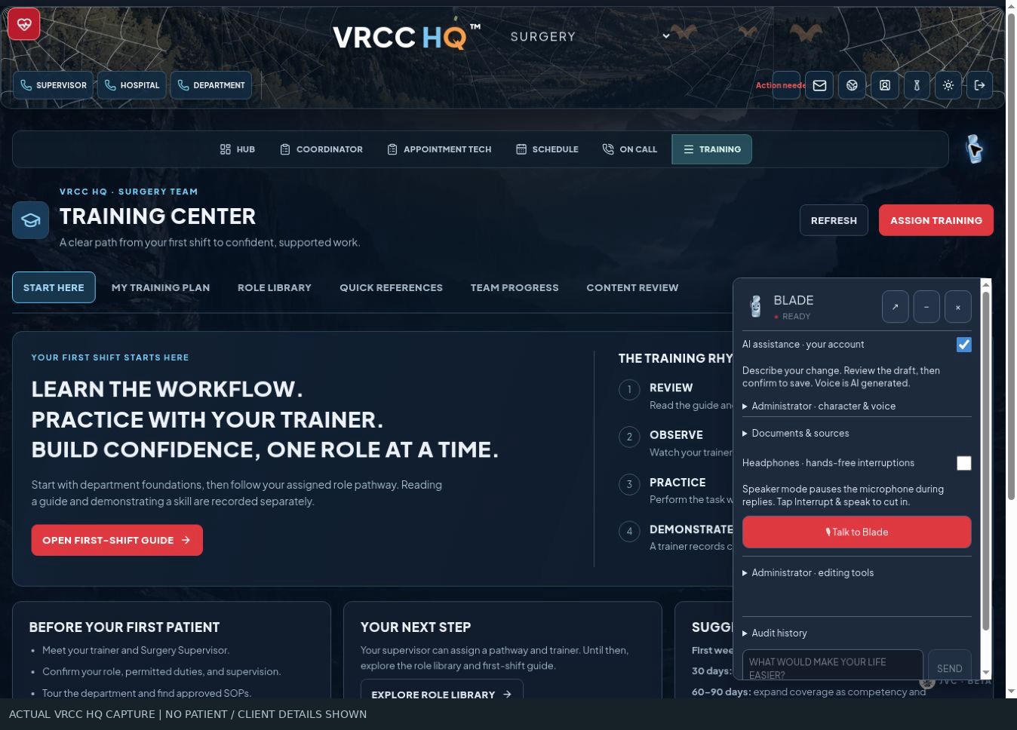Open the Surgery department dropdown

(x=590, y=36)
